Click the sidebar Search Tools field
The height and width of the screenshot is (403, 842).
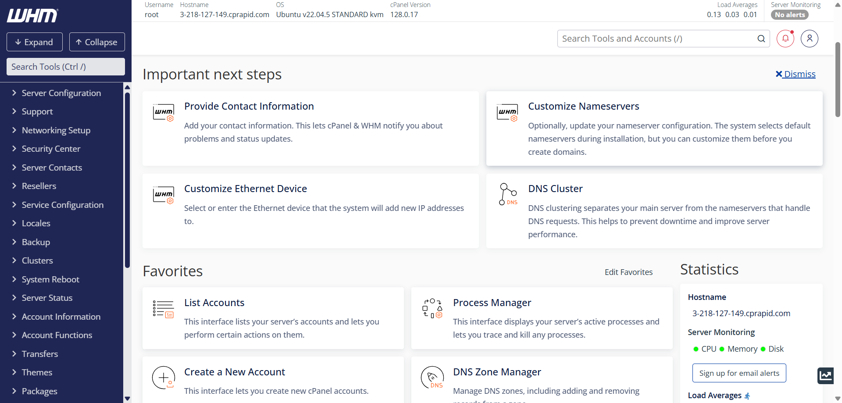[x=66, y=67]
